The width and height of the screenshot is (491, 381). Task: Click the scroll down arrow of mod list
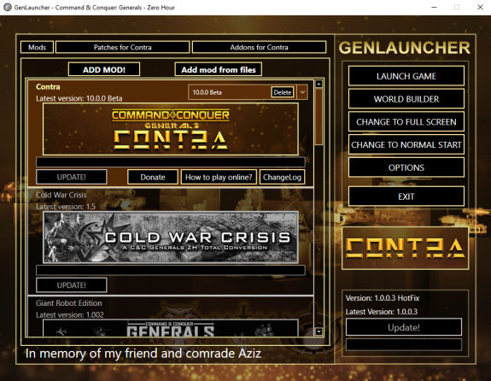pyautogui.click(x=319, y=331)
